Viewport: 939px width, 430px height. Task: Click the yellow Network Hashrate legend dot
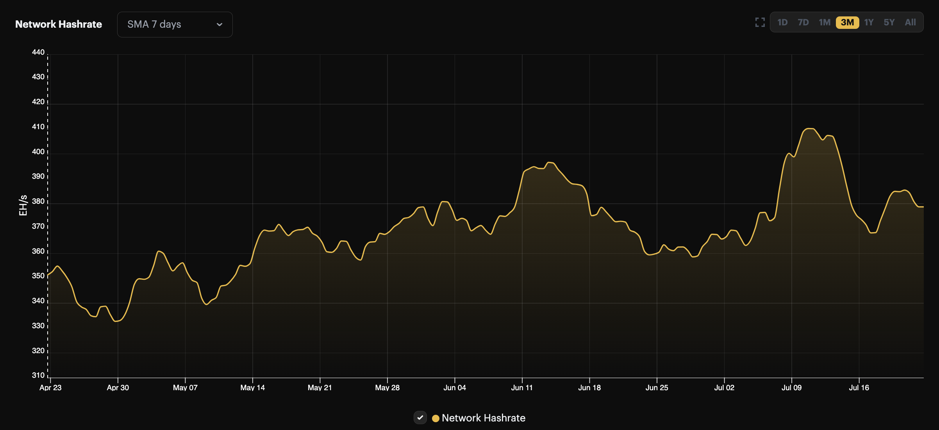tap(435, 418)
